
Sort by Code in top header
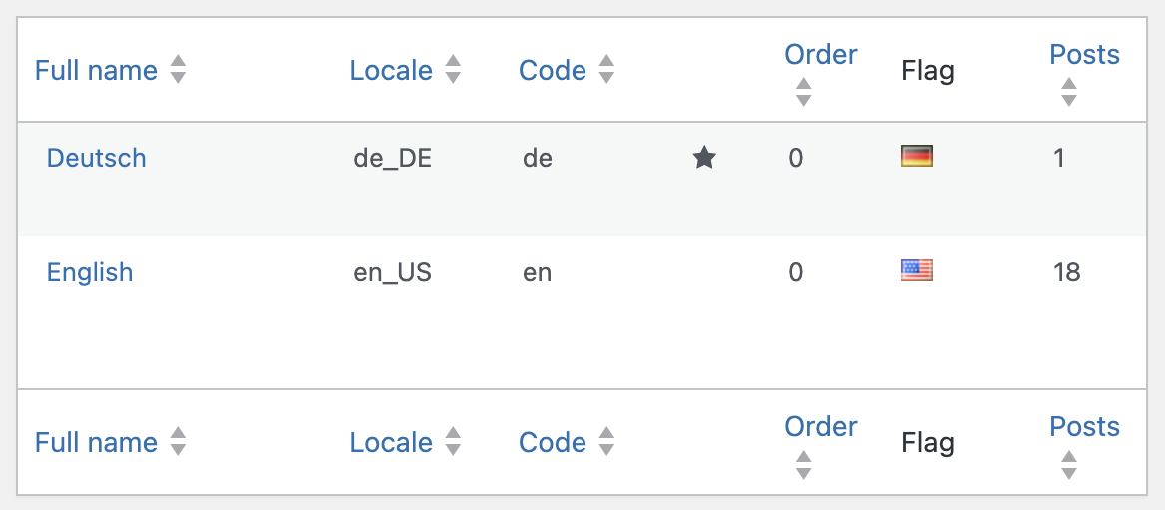[552, 71]
